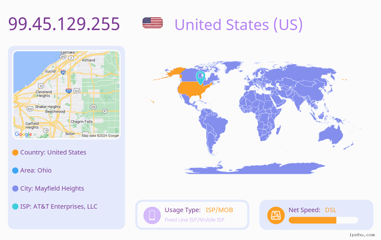This screenshot has width=381, height=240.
Task: Click the United States (US) title
Action: click(238, 24)
